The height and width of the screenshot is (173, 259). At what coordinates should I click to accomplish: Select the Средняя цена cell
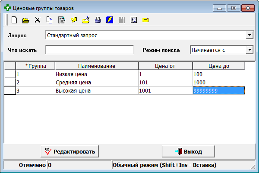click(x=97, y=82)
